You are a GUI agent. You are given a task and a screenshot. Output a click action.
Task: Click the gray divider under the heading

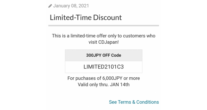(x=104, y=26)
